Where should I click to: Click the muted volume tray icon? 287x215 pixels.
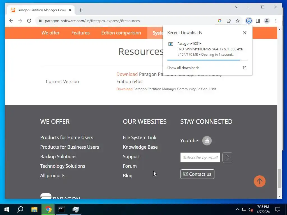coord(251,209)
